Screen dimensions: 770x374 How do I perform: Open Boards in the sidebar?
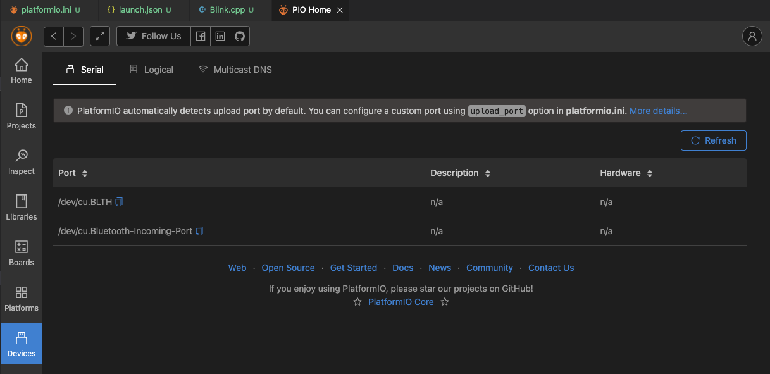[22, 253]
